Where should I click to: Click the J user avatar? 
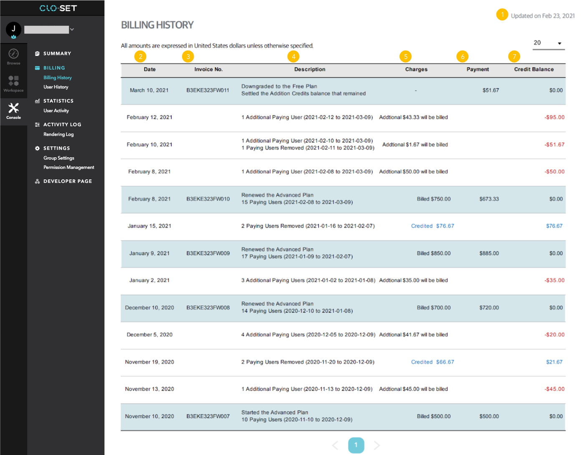point(13,29)
